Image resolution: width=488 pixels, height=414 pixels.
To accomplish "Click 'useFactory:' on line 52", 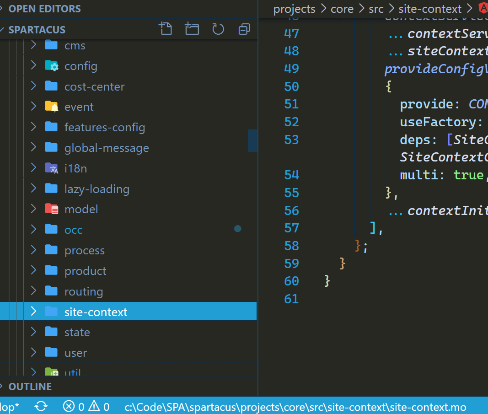I will coord(441,122).
